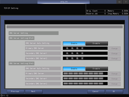This screenshot has width=129, height=97.
Task: Go to the Previous settings page
Action: point(15,91)
